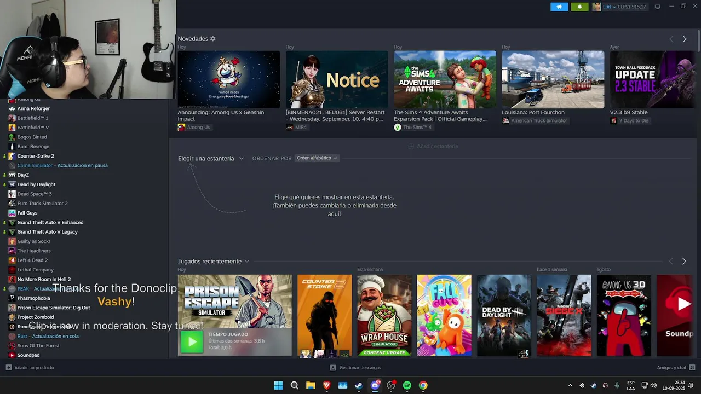Click the Añadir un producto plus icon
Image resolution: width=701 pixels, height=394 pixels.
[x=8, y=368]
